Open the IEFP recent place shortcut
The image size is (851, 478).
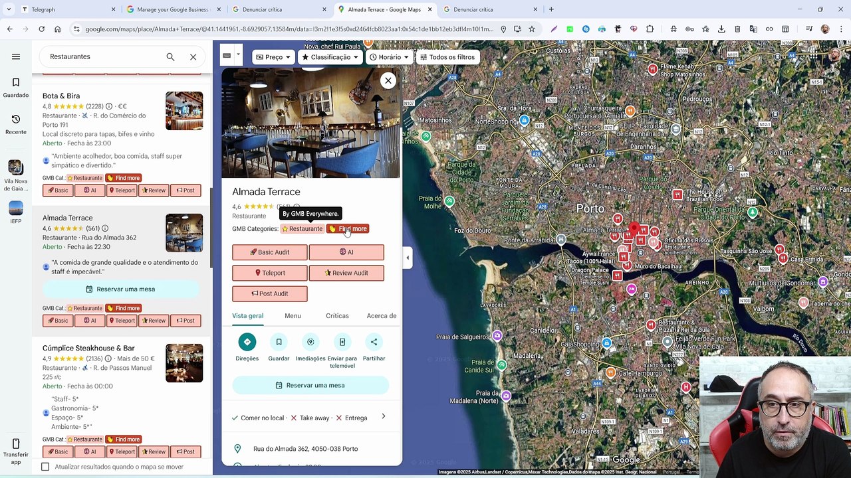(16, 212)
